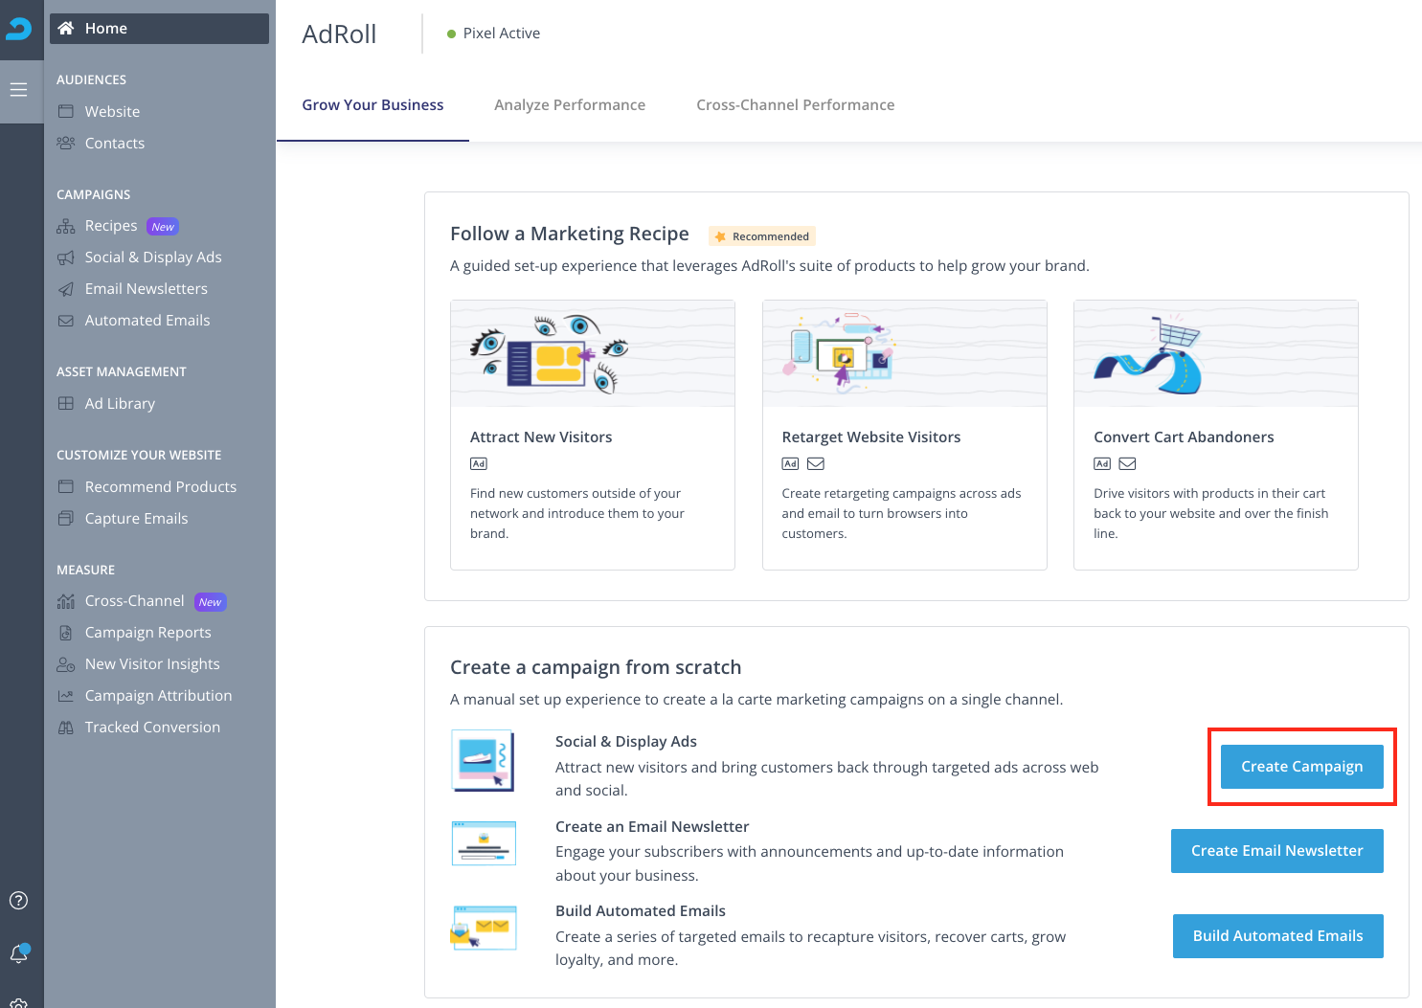Click the Contacts people icon
The height and width of the screenshot is (1008, 1422).
(66, 144)
